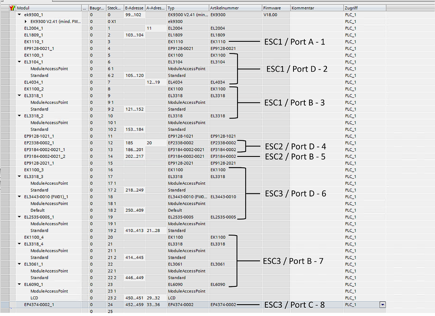The width and height of the screenshot is (435, 316).
Task: Collapse the EL3443-0010 (FW01)_1 node
Action: pyautogui.click(x=19, y=196)
